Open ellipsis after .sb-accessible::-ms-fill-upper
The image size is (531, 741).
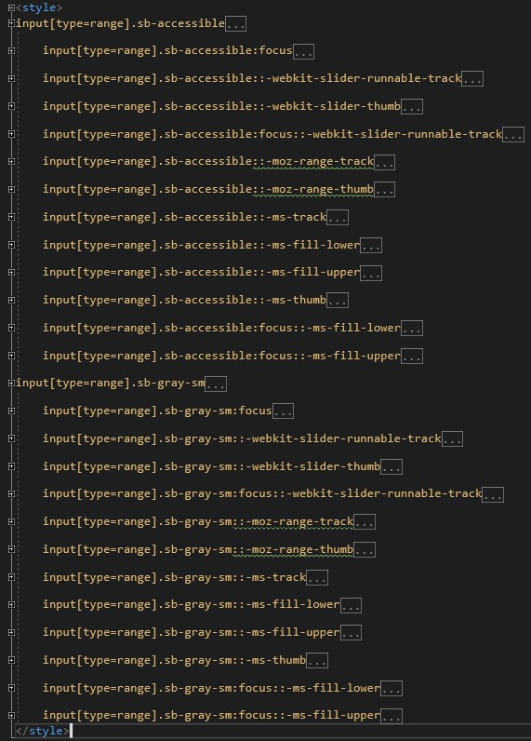pyautogui.click(x=371, y=273)
